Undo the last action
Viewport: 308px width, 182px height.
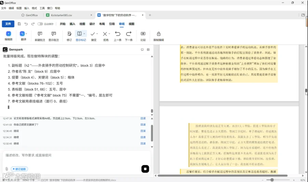click(x=26, y=24)
